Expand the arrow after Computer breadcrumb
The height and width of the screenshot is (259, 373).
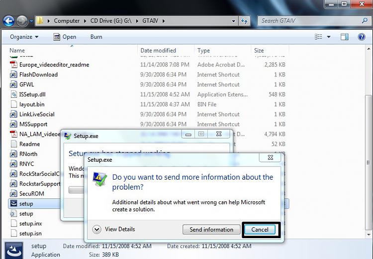(x=85, y=21)
